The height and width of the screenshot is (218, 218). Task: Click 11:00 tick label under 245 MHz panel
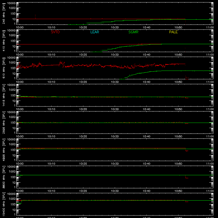coord(210,28)
